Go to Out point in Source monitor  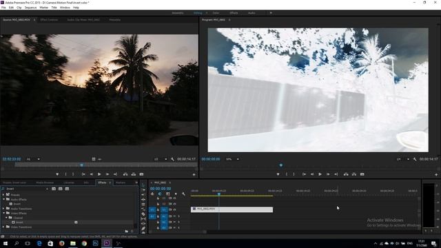point(115,174)
